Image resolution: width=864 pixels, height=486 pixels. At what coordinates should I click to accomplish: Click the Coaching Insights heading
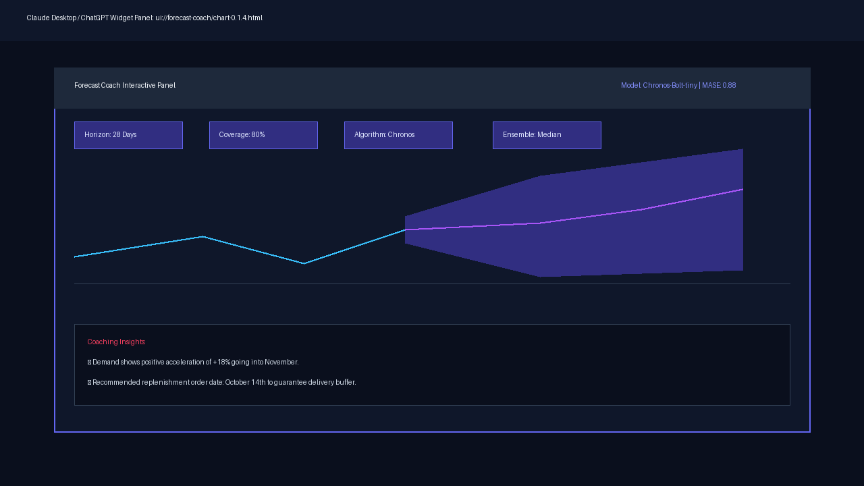tap(116, 342)
